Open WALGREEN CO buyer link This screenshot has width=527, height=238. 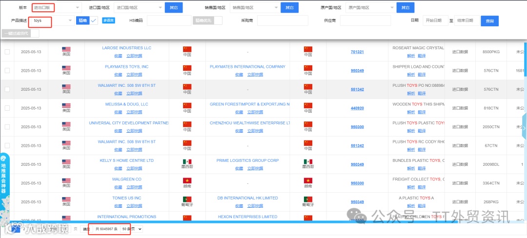click(x=127, y=179)
